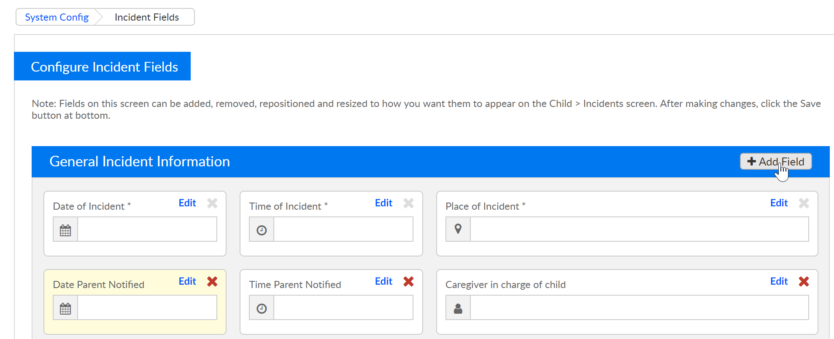Screen dimensions: 834x339
Task: Open Edit for Place of Incident
Action: 779,203
